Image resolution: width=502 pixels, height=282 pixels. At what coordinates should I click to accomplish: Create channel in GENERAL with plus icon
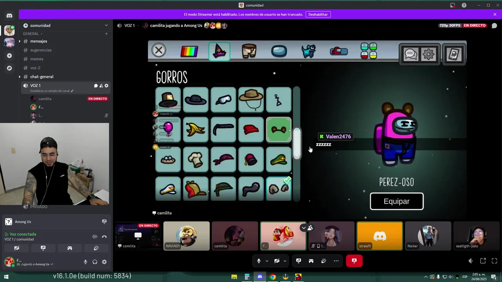pos(106,34)
